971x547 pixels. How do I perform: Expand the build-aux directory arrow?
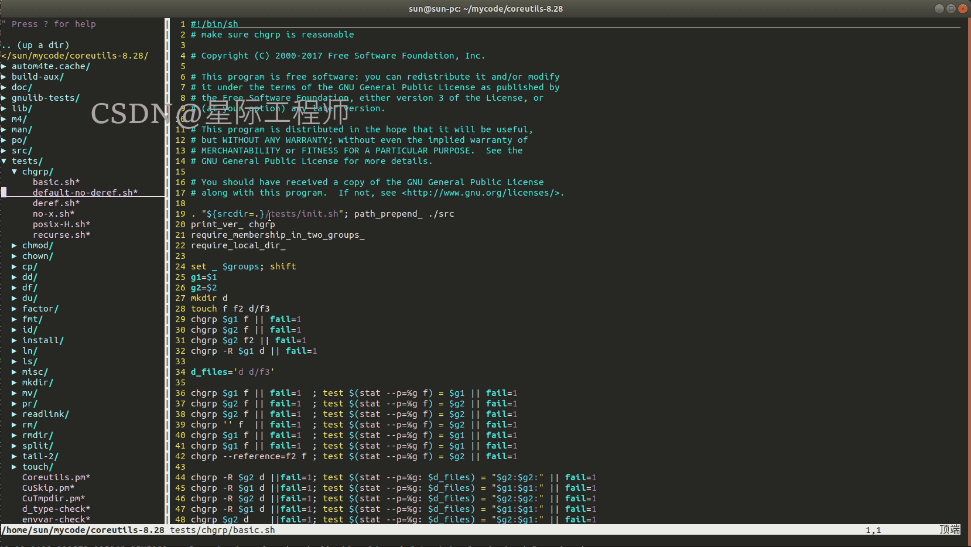pos(4,77)
